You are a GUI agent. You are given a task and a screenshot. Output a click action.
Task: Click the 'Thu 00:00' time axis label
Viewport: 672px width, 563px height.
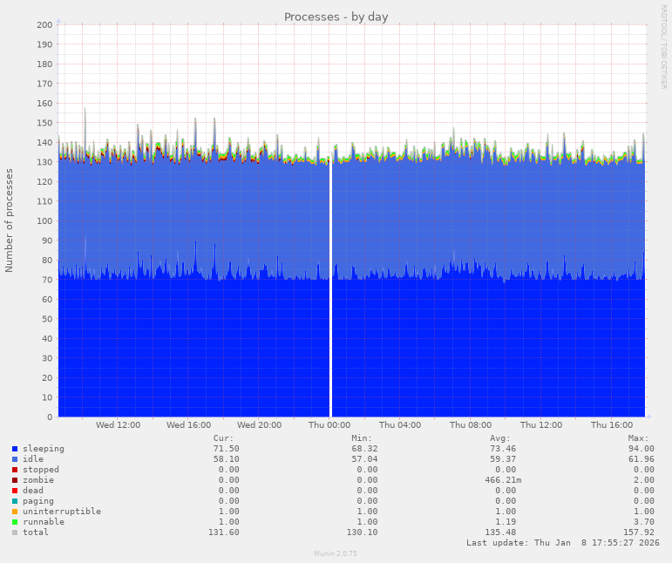[x=329, y=425]
